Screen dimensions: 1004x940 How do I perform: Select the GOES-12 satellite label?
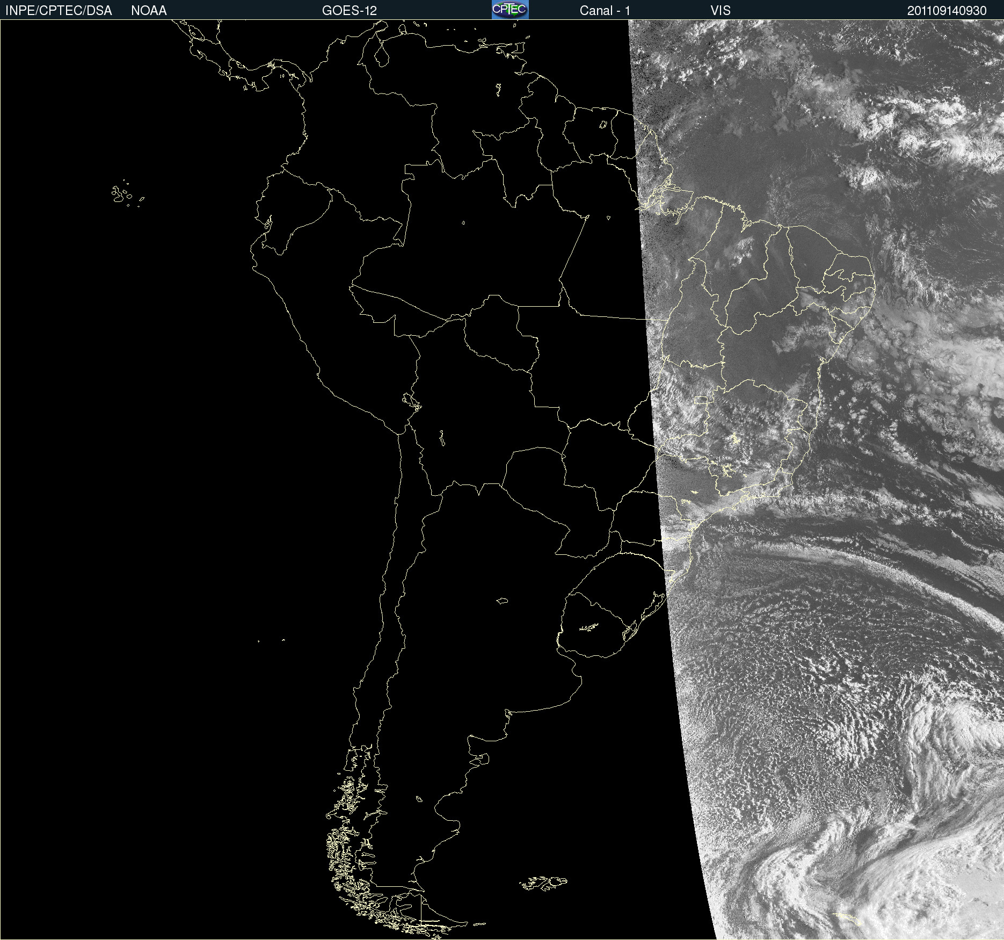coord(350,11)
